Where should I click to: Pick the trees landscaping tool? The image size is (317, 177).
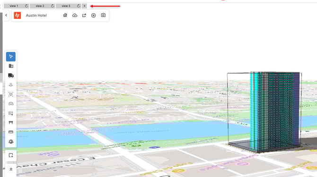[x=11, y=141]
